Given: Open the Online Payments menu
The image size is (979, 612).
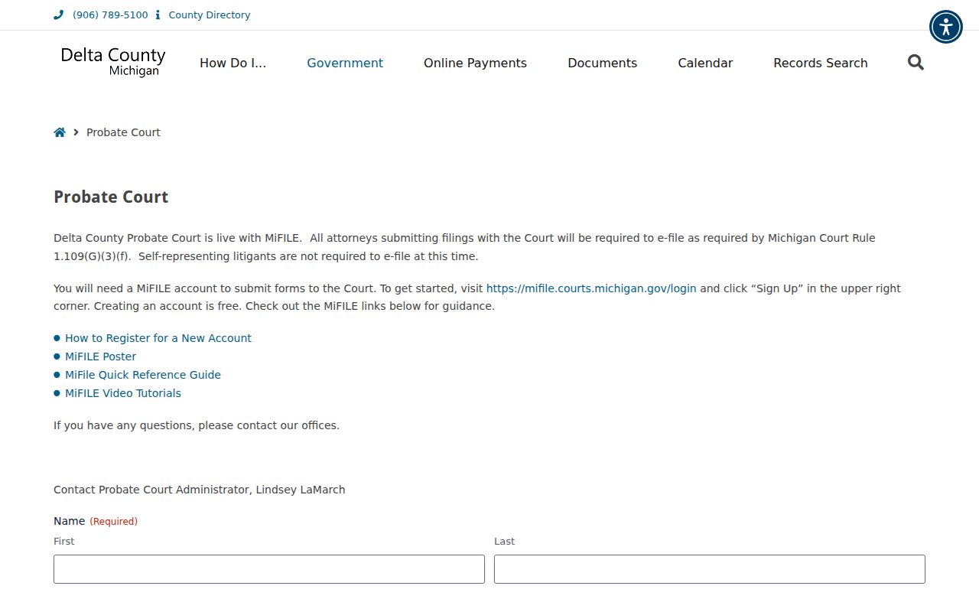Looking at the screenshot, I should point(475,63).
